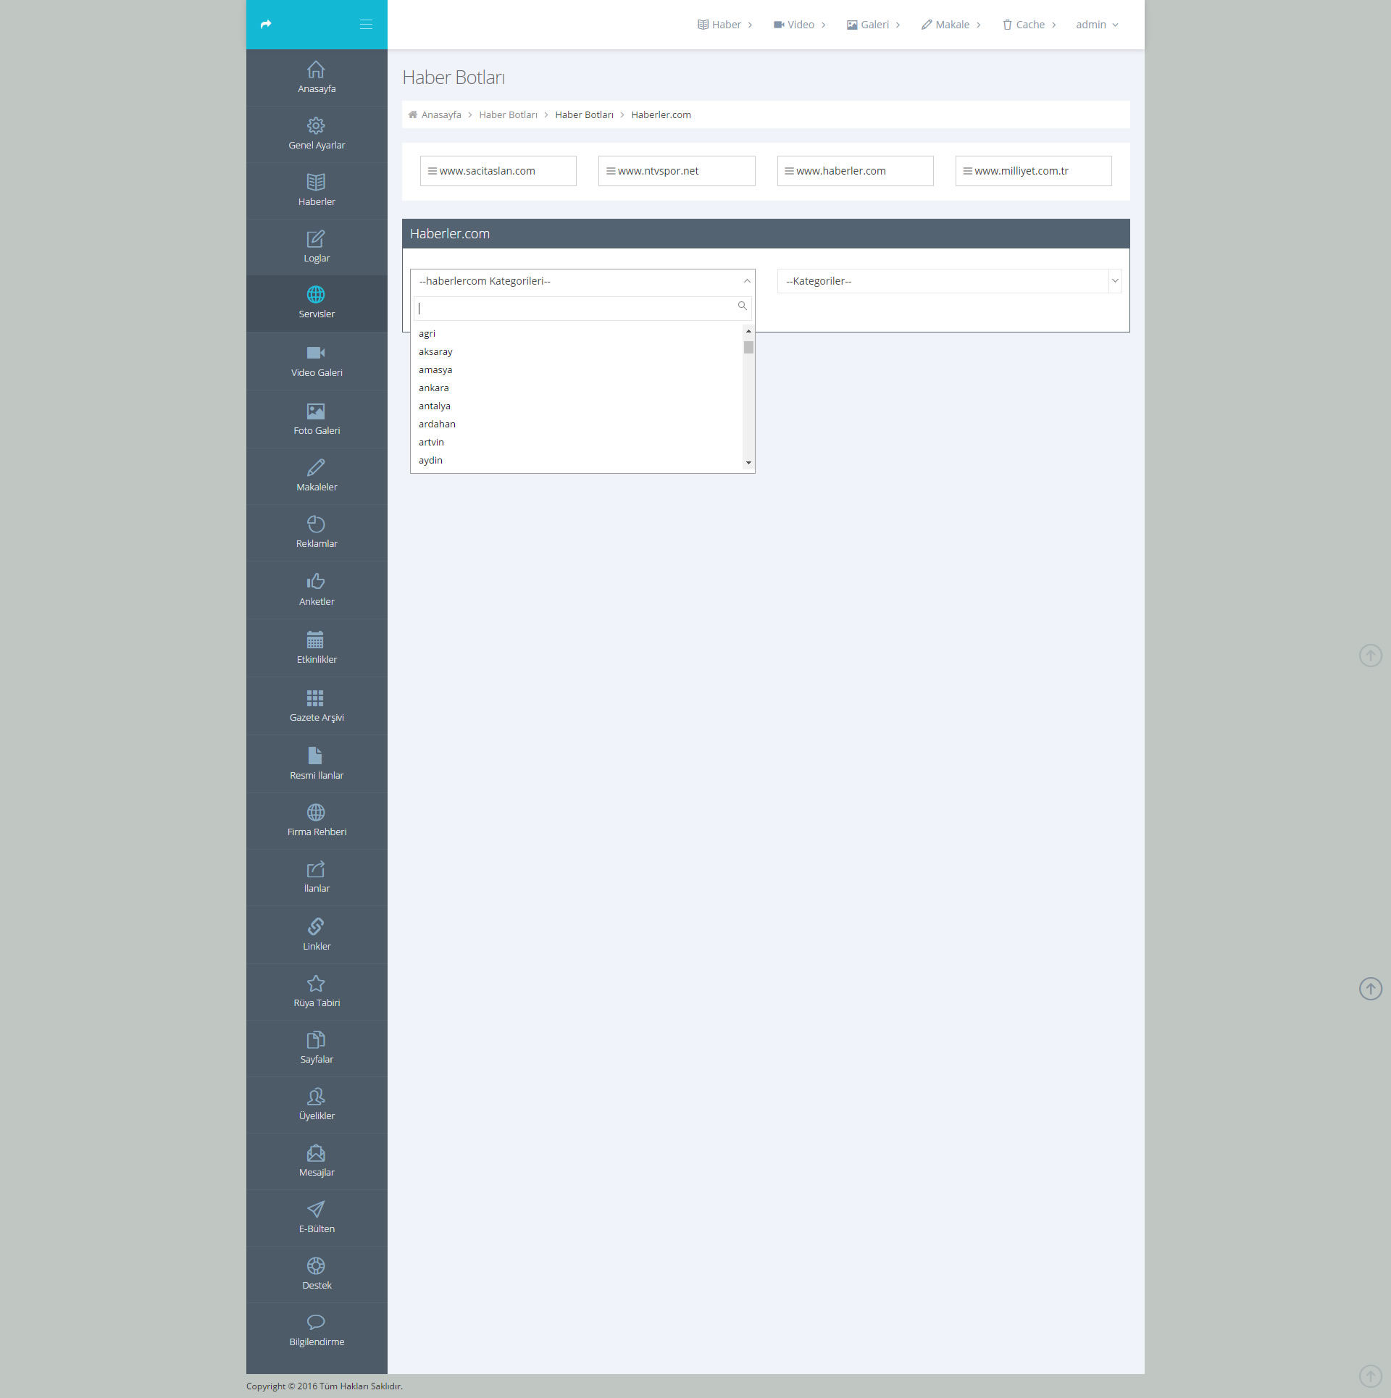Choose 'antalya' from the category list
This screenshot has width=1391, height=1398.
pos(577,406)
